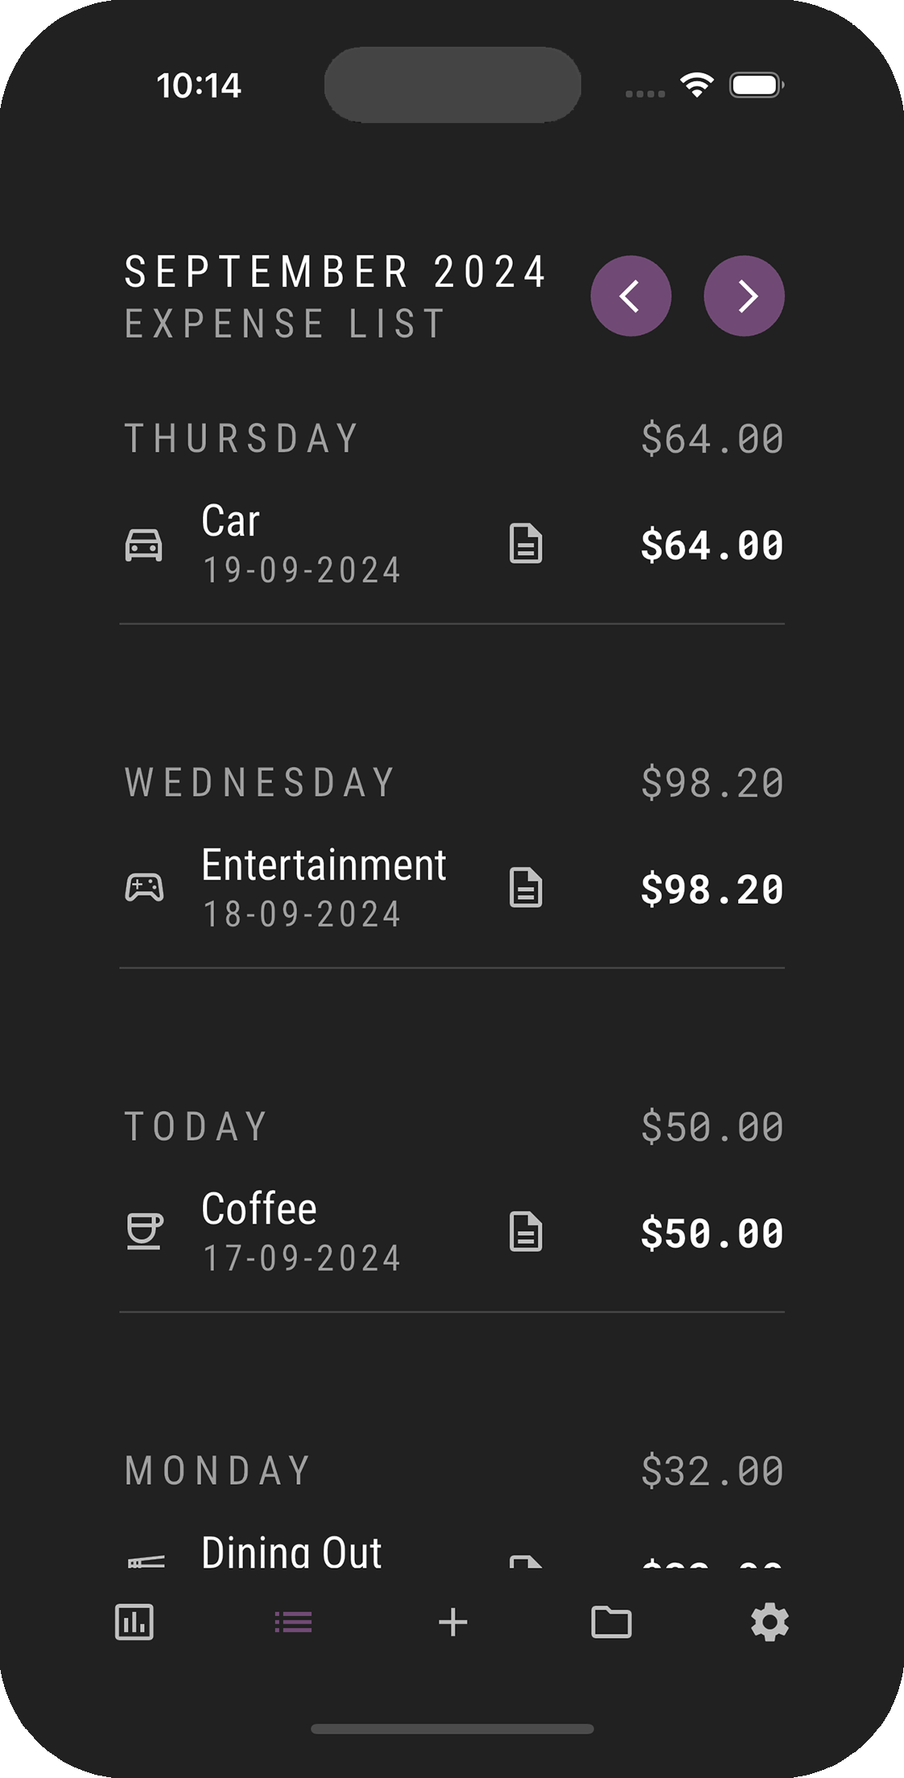Open settings via the gear icon
Screen dimensions: 904x1778
(770, 1622)
